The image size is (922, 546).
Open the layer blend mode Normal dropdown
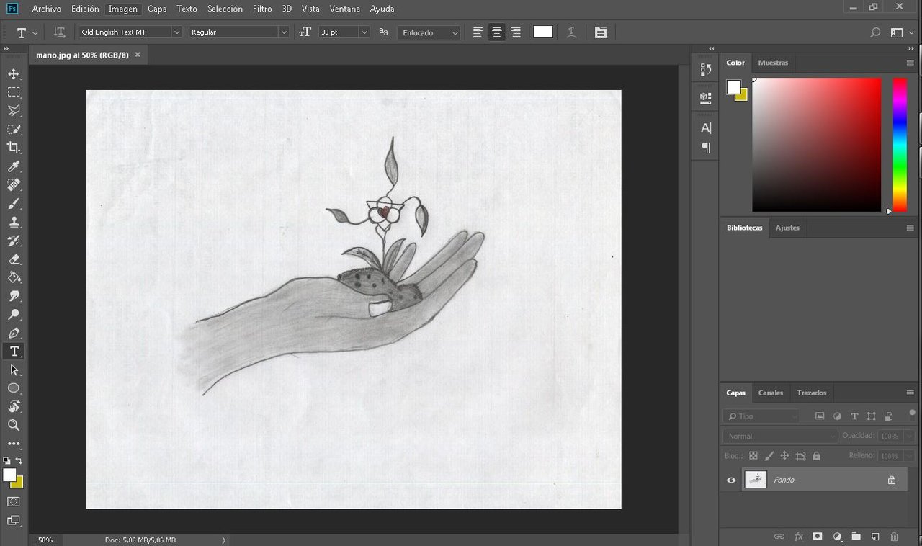coord(780,436)
